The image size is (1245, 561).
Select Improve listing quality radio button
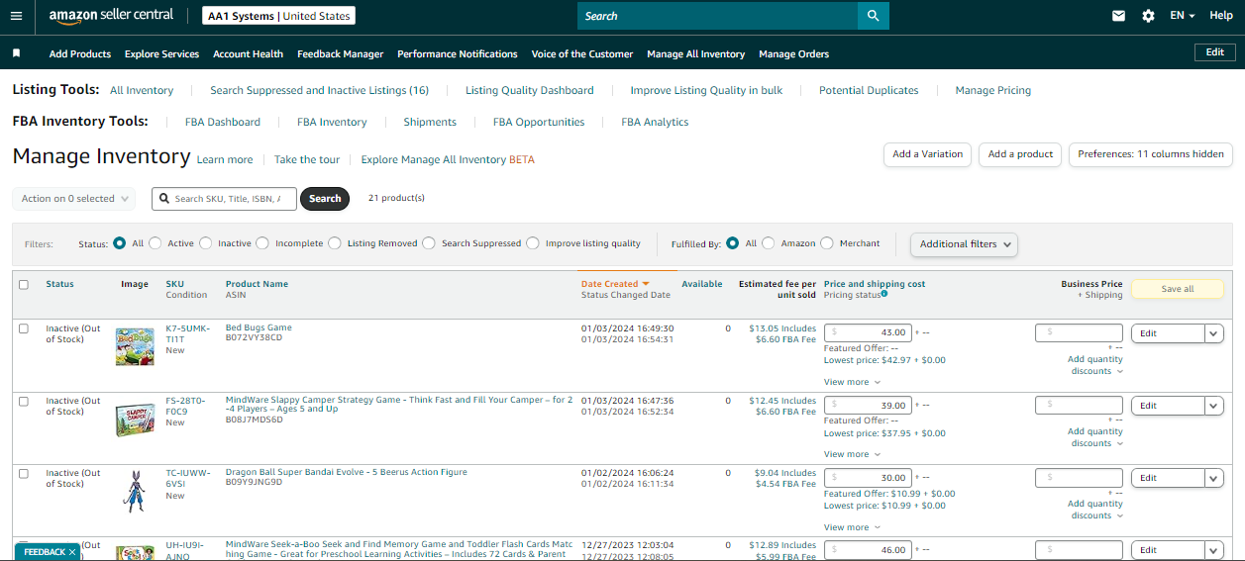(x=533, y=242)
